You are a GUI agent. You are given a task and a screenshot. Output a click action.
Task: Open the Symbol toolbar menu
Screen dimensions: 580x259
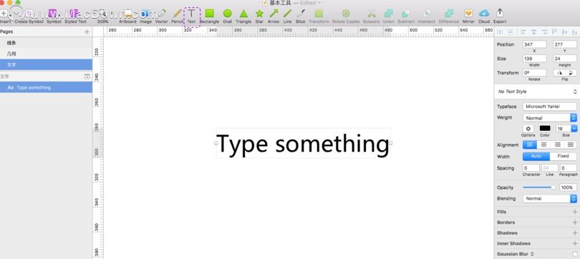pyautogui.click(x=54, y=16)
